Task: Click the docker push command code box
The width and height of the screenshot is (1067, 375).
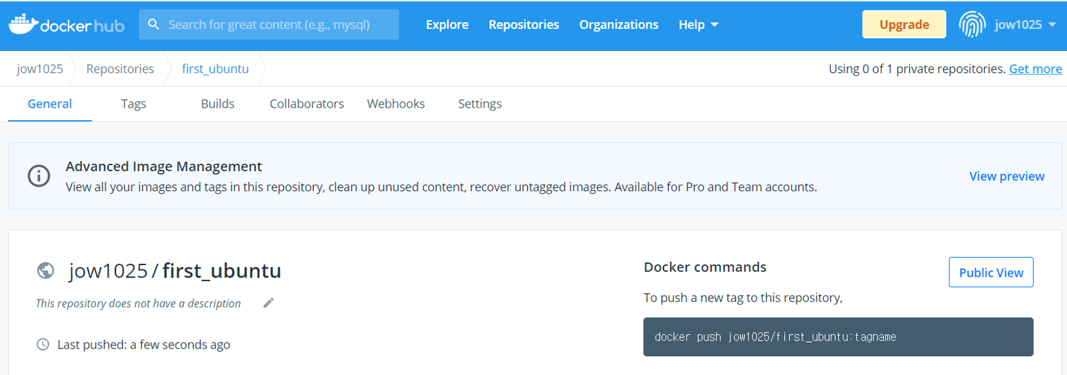Action: pyautogui.click(x=838, y=337)
